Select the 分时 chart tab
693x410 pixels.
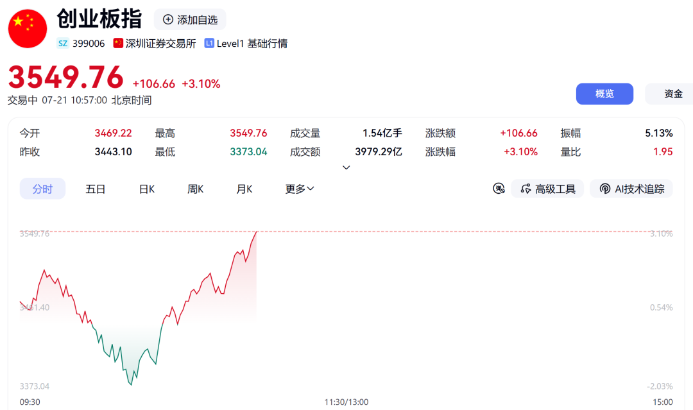[42, 189]
